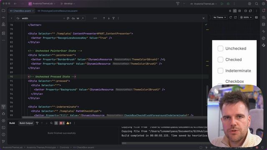Screen dimensions: 267x150
Task: Tick the Indeterminate checkbox in preview
Action: point(220,70)
